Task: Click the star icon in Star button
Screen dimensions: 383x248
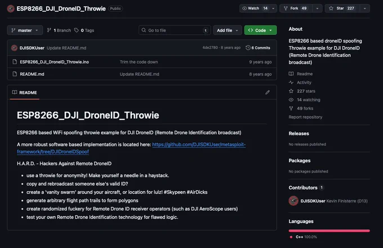Action: [x=331, y=8]
